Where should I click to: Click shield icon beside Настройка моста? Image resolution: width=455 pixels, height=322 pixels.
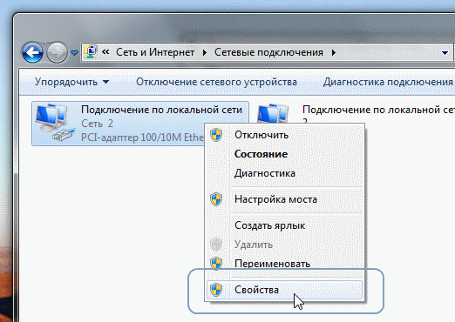216,199
